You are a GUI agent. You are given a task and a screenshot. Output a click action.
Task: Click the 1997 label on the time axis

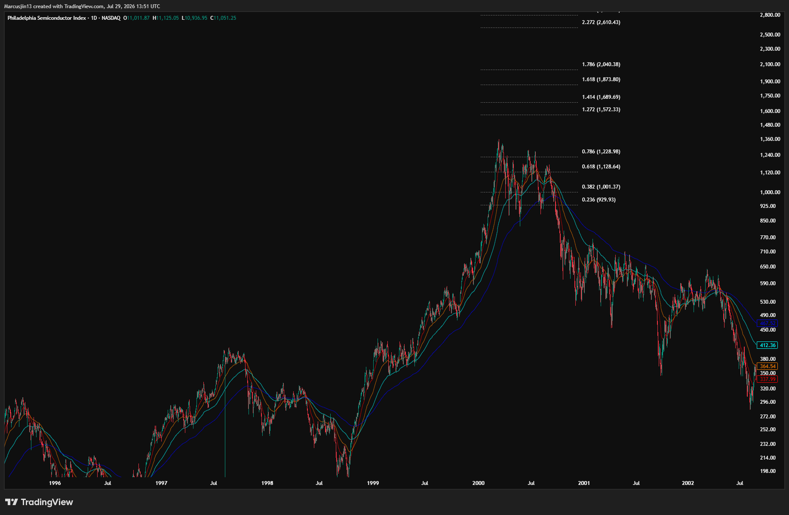coord(161,483)
